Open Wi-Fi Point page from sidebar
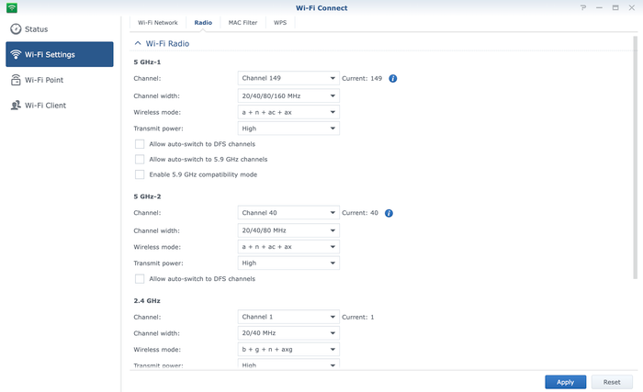The height and width of the screenshot is (392, 643). pos(43,80)
